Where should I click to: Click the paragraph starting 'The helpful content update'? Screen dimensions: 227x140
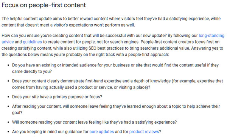pyautogui.click(x=111, y=22)
